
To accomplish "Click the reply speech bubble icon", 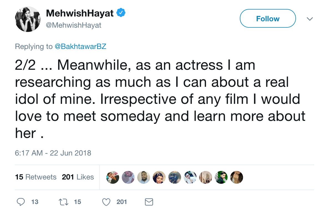I will click(21, 202).
